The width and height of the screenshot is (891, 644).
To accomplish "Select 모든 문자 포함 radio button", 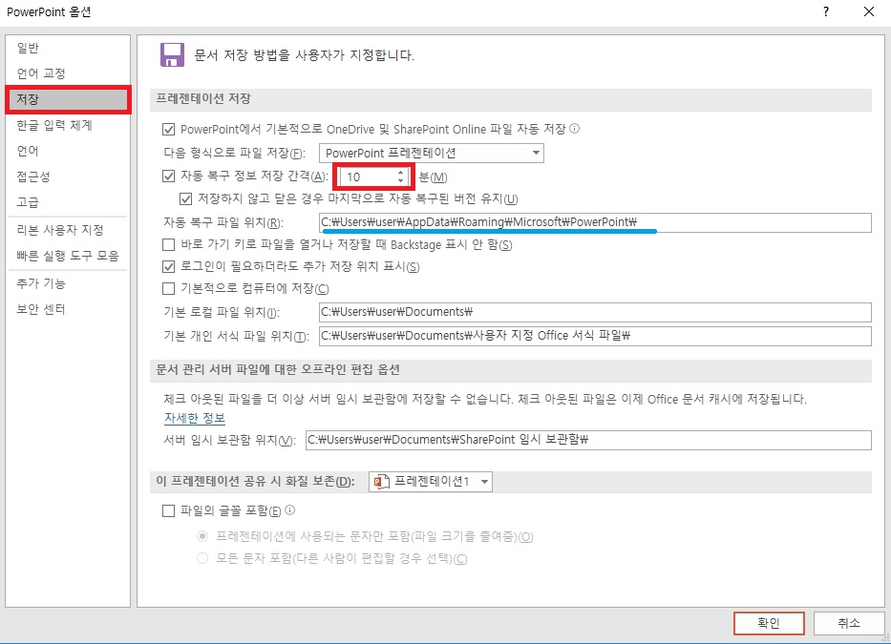I will 202,556.
